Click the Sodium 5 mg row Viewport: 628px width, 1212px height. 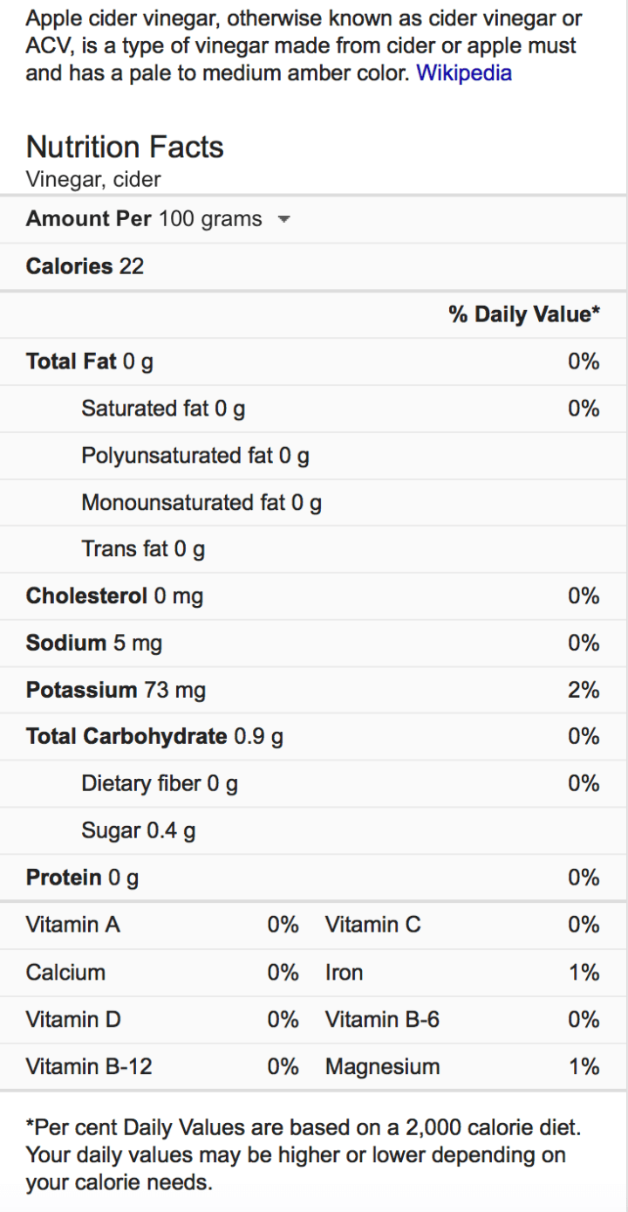coord(94,644)
